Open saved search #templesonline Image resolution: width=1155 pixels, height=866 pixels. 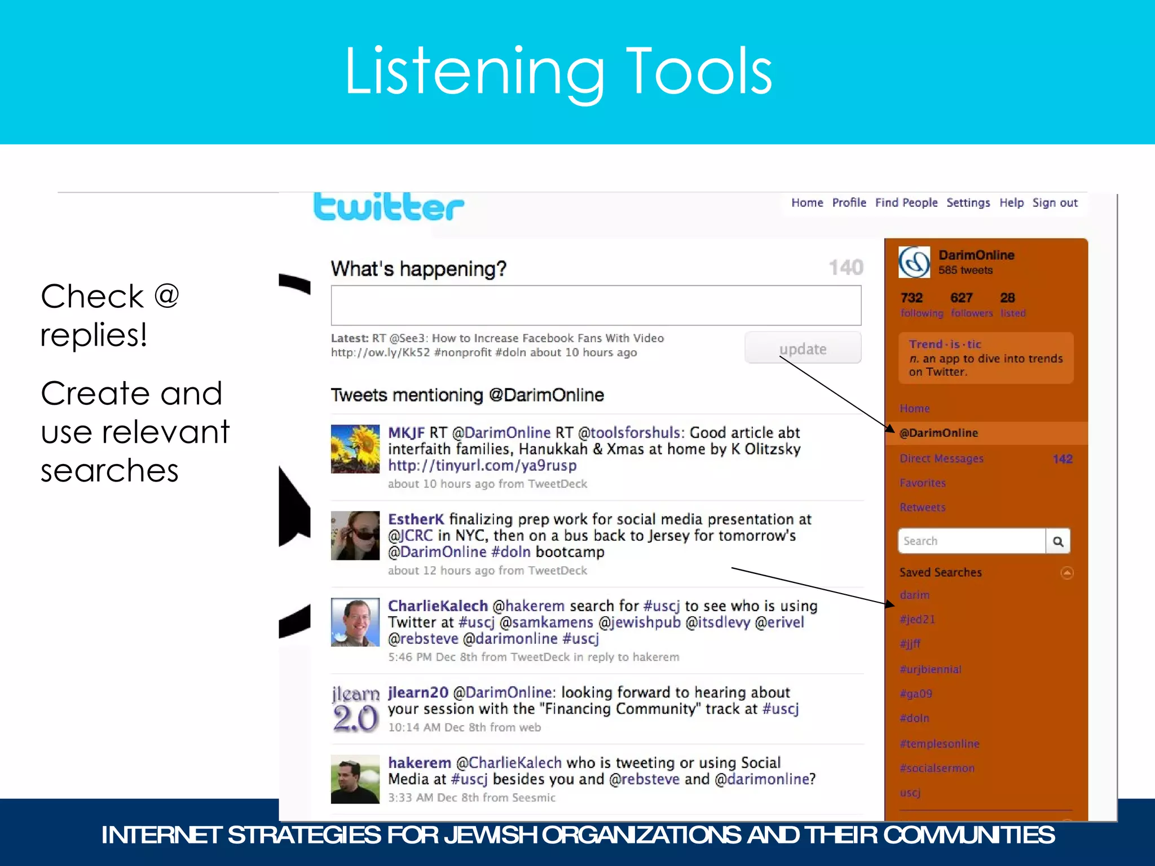pyautogui.click(x=940, y=744)
